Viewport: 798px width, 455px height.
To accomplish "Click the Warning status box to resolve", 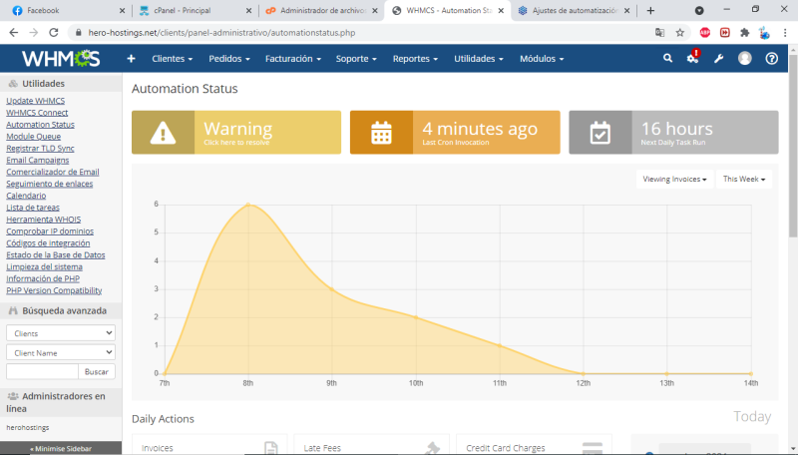I will [235, 133].
